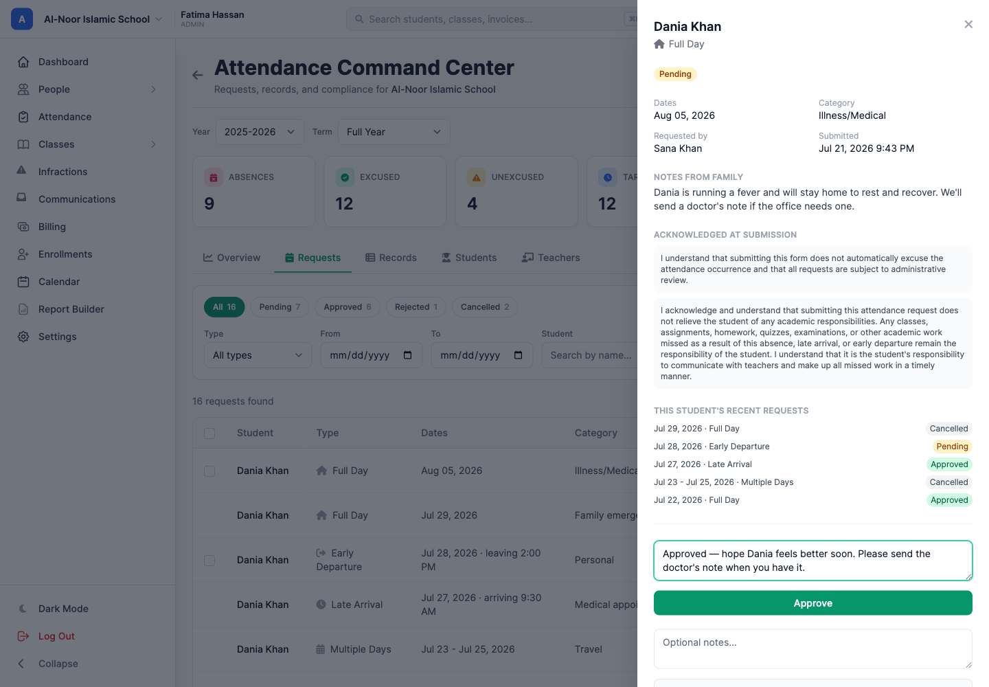Open the Year 2025-2026 dropdown
Screen dimensions: 989x687
tap(260, 132)
